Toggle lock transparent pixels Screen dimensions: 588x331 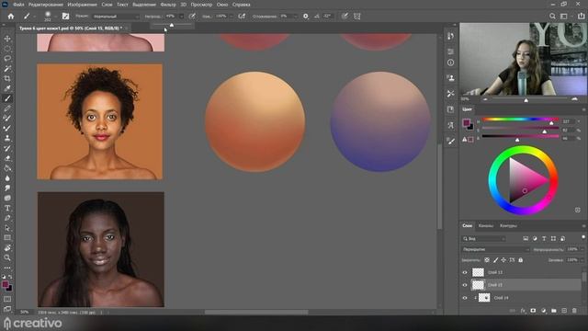pos(487,259)
